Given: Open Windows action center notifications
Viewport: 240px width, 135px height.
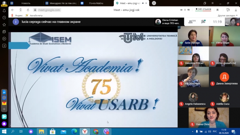Looking at the screenshot, I should pyautogui.click(x=234, y=131).
